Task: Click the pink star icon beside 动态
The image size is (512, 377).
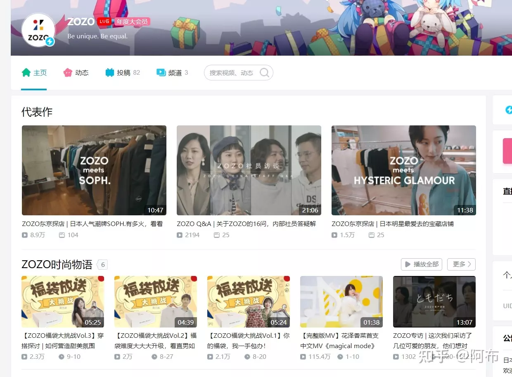Action: coord(68,73)
